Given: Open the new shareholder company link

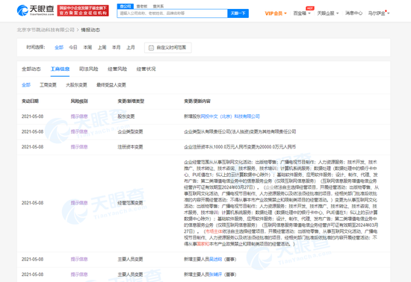Looking at the screenshot, I should pos(230,116).
